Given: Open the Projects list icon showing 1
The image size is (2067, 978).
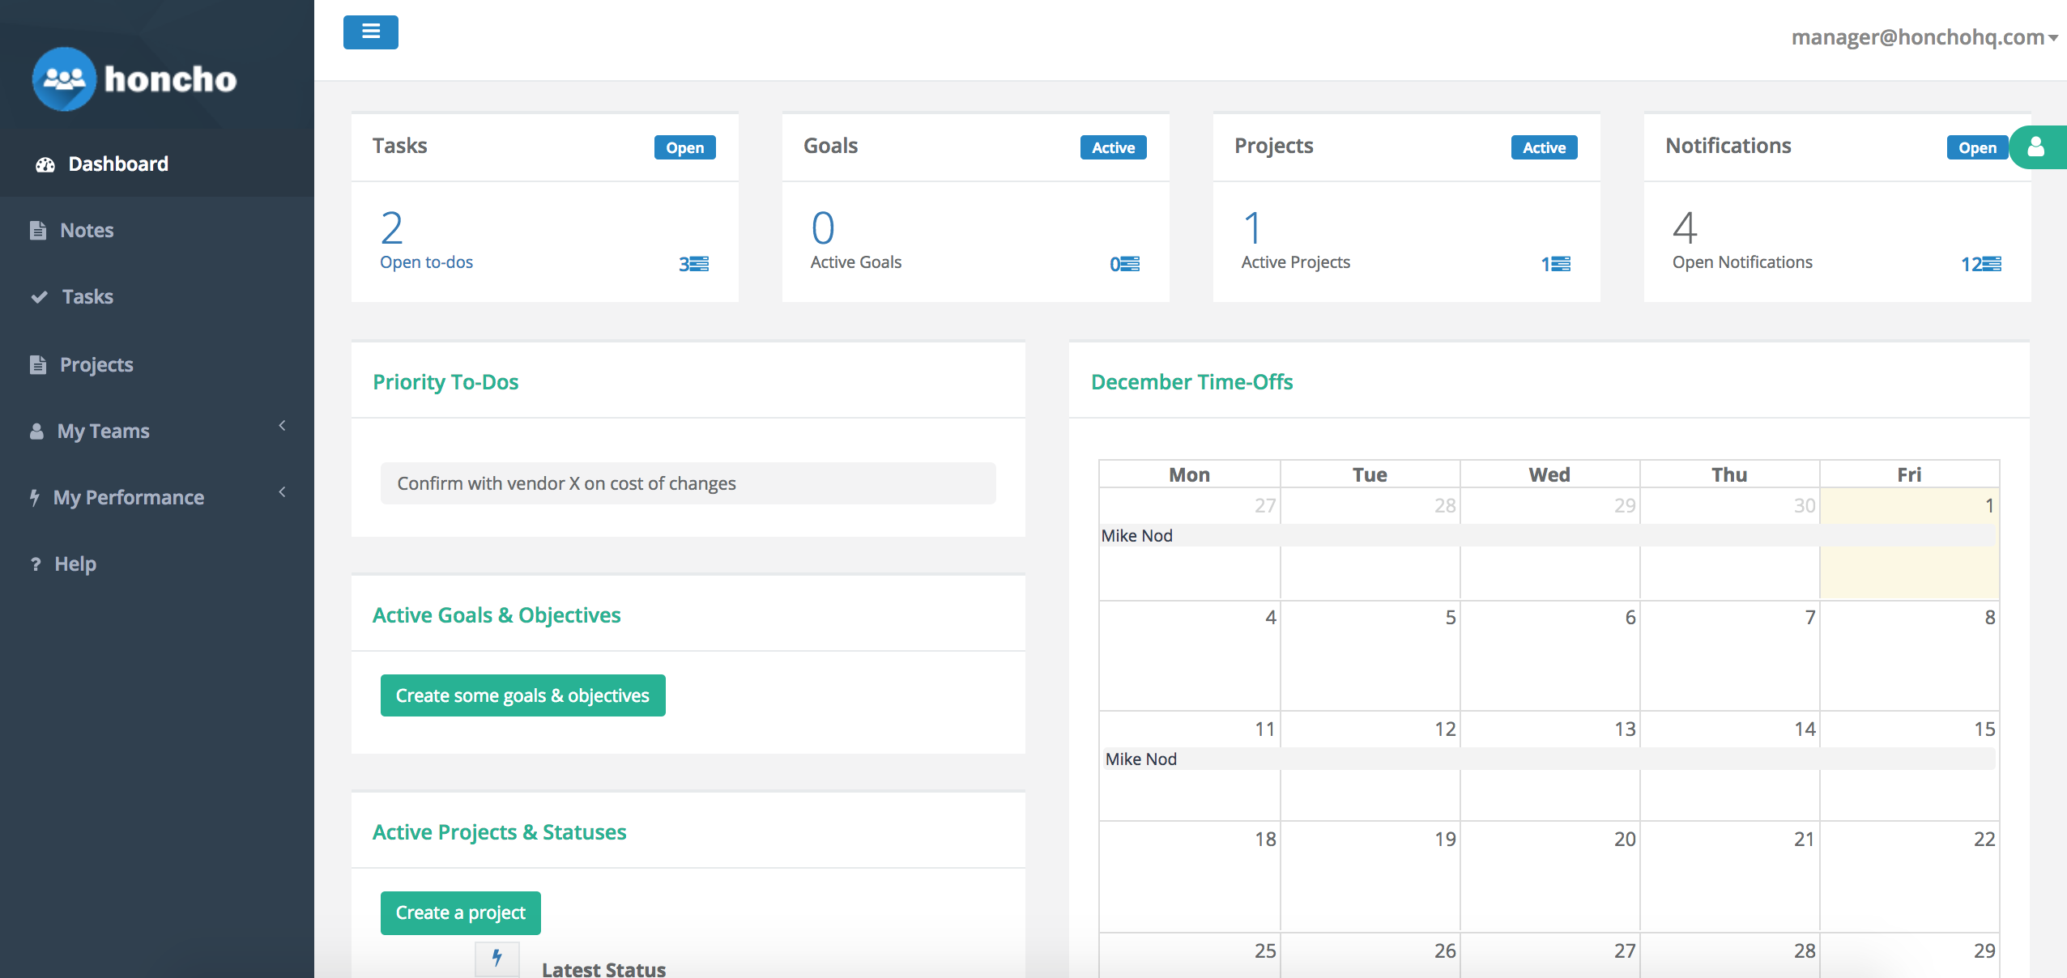Looking at the screenshot, I should 1555,264.
